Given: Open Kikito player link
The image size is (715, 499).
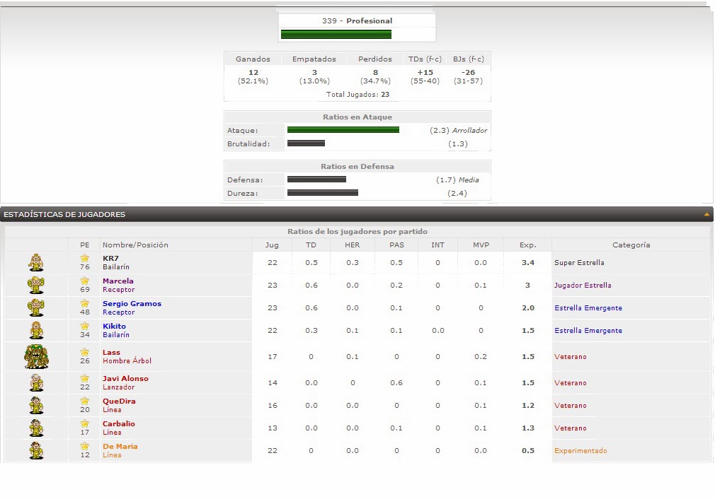Looking at the screenshot, I should [x=114, y=326].
